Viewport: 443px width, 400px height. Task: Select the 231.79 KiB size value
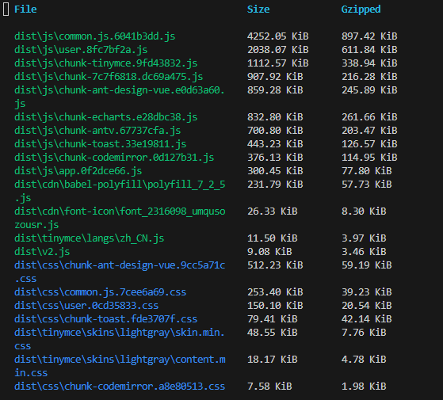tap(275, 185)
